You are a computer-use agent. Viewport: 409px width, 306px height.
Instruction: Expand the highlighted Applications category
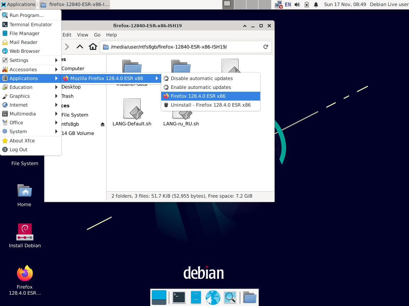click(x=31, y=78)
